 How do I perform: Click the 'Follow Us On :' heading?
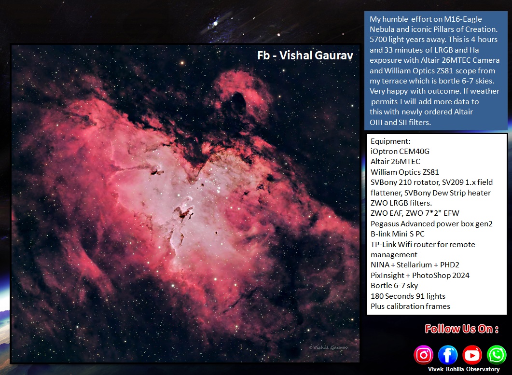pos(461,329)
